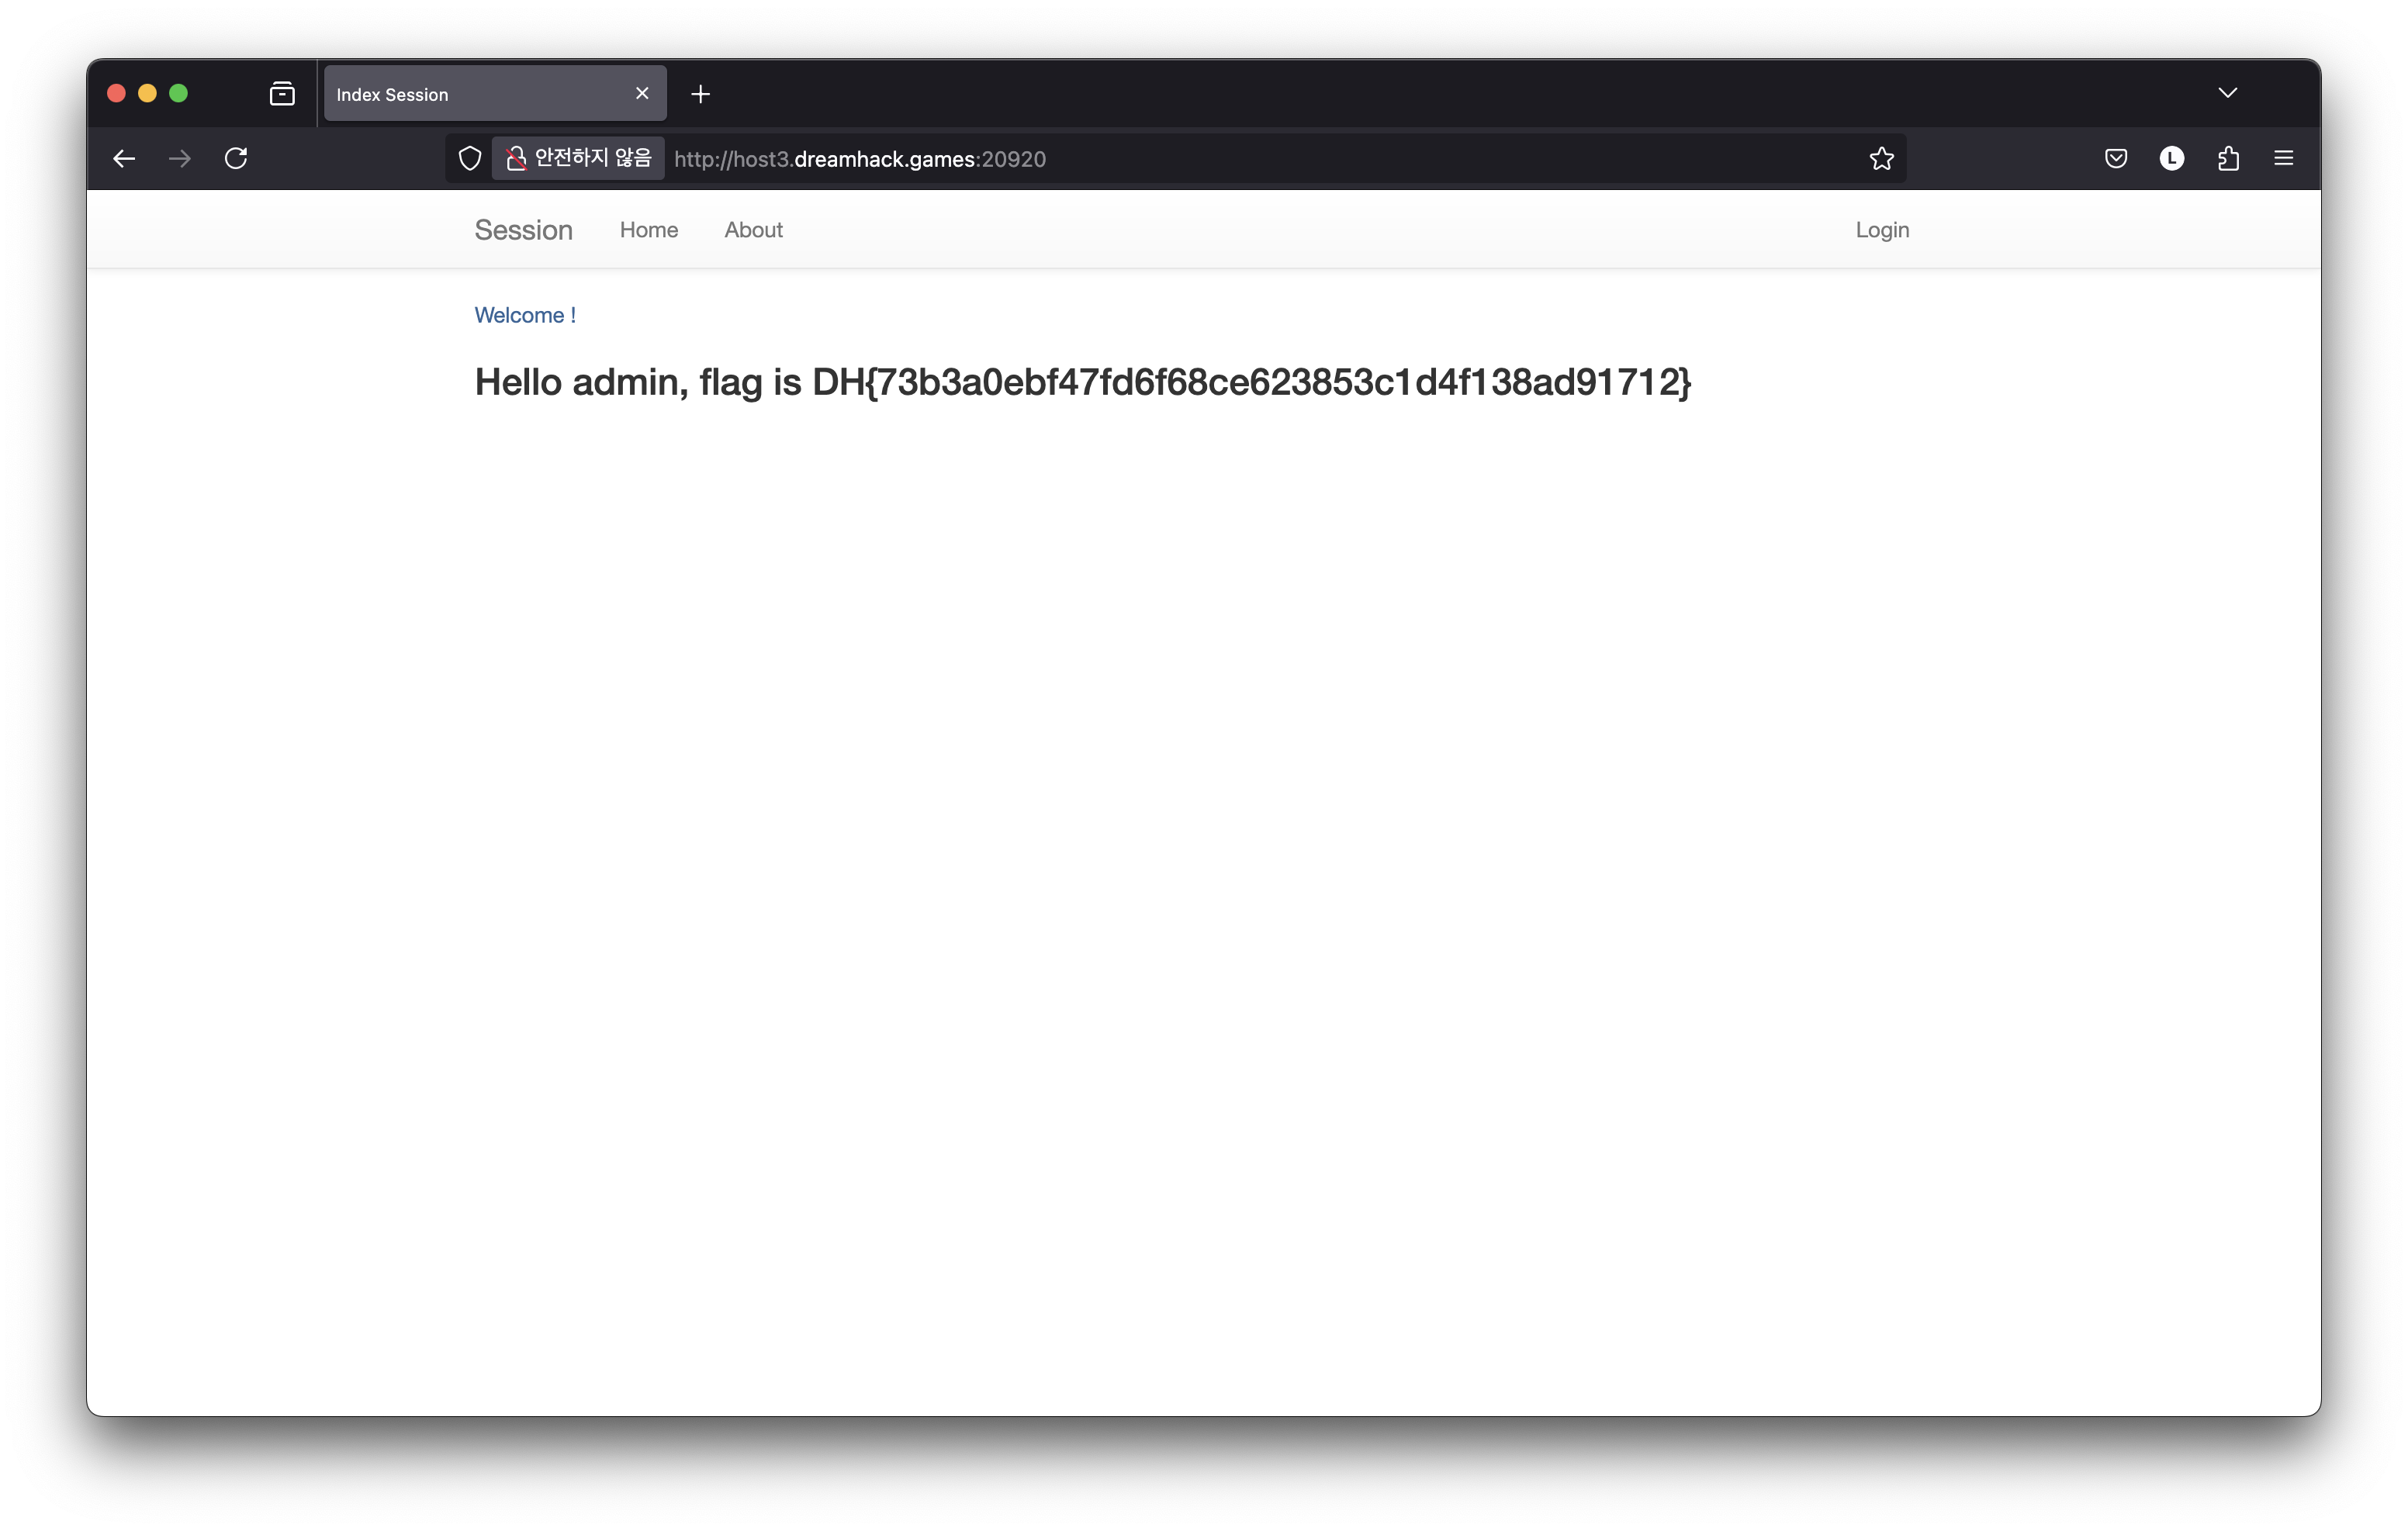The image size is (2408, 1531).
Task: Open the tracking protection shield icon
Action: (470, 158)
